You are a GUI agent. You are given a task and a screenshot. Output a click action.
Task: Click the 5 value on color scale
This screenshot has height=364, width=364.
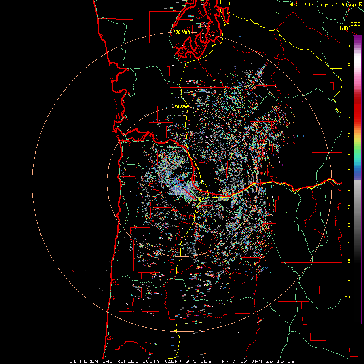(x=349, y=81)
